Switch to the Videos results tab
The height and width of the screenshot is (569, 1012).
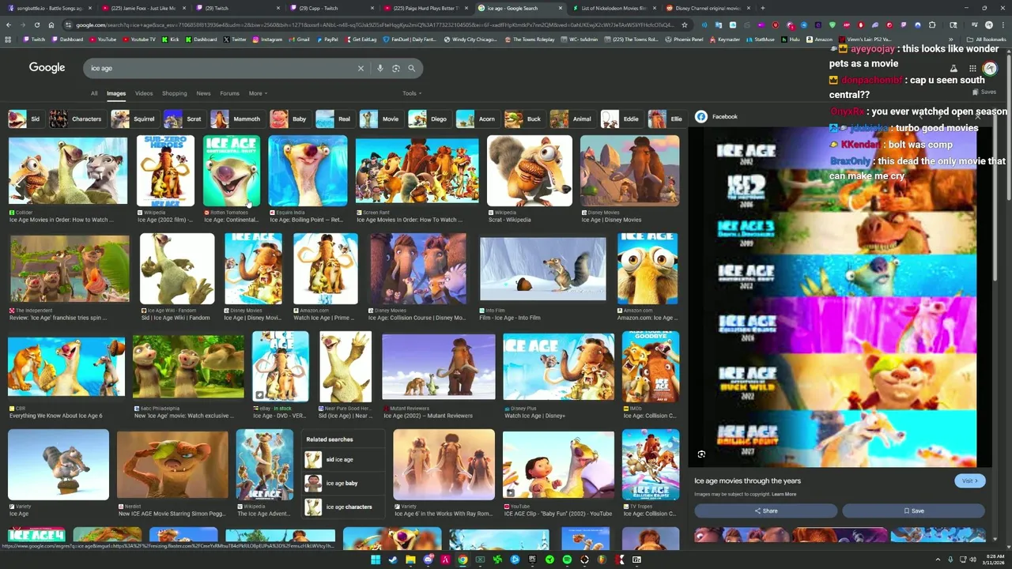pyautogui.click(x=144, y=93)
